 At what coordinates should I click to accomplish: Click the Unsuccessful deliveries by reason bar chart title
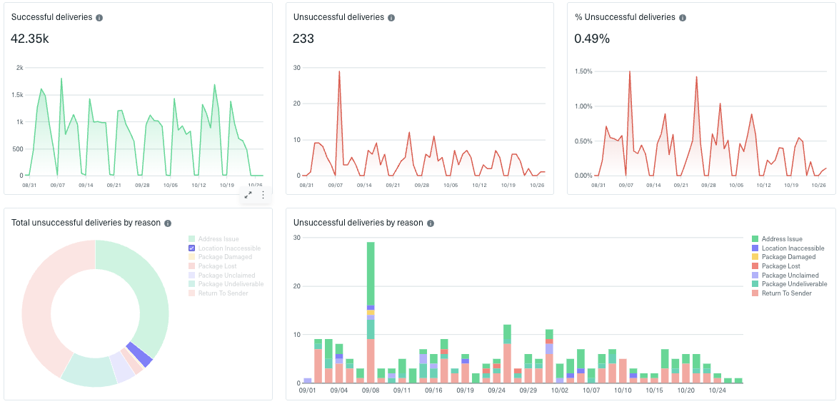coord(358,223)
